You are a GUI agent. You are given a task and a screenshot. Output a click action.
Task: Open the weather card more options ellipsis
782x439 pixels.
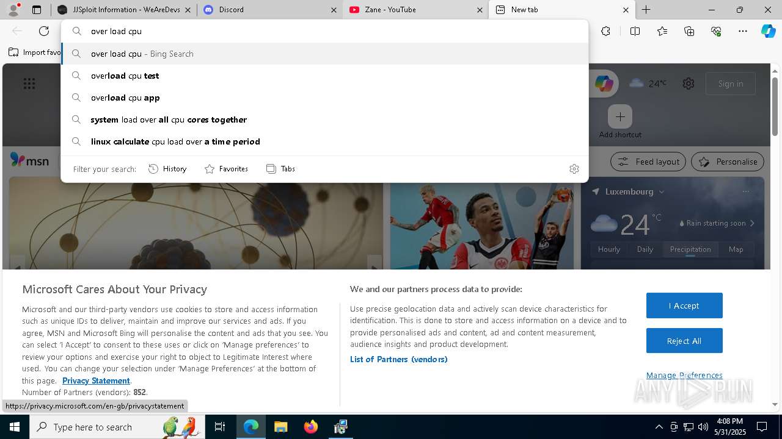coord(745,191)
